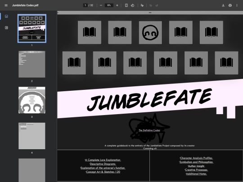Click the first book tile in second row
The width and height of the screenshot is (243, 182).
tap(74, 63)
